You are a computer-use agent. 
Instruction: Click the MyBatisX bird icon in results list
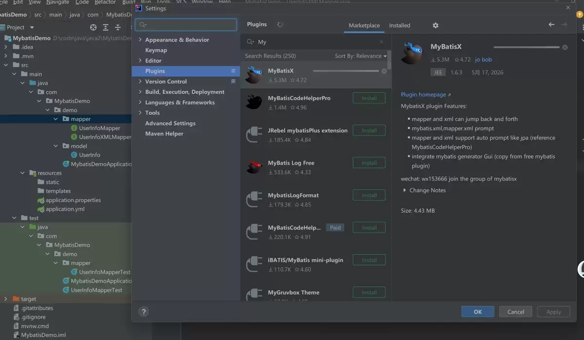click(254, 75)
